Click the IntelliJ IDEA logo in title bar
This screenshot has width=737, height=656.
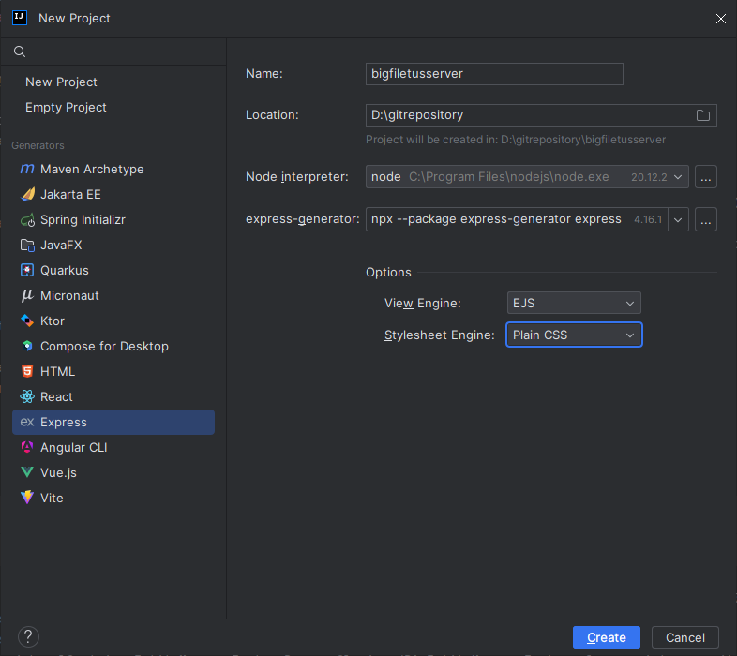point(20,18)
